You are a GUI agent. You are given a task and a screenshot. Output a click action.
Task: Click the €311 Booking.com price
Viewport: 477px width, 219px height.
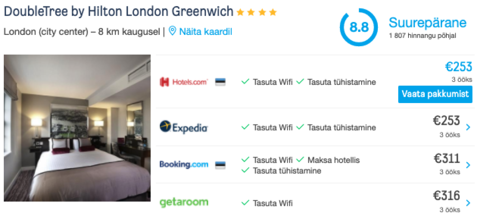point(447,158)
